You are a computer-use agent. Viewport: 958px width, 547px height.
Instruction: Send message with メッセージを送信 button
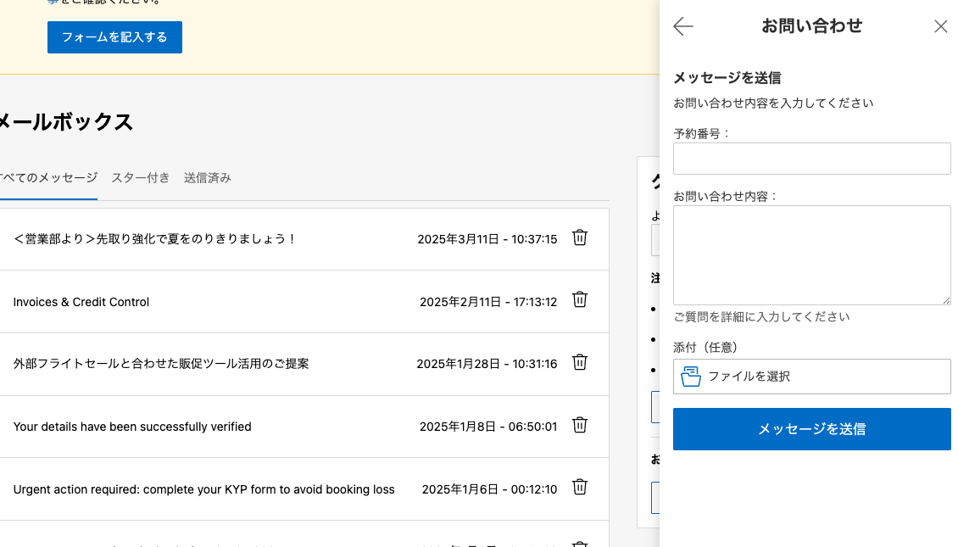[811, 429]
